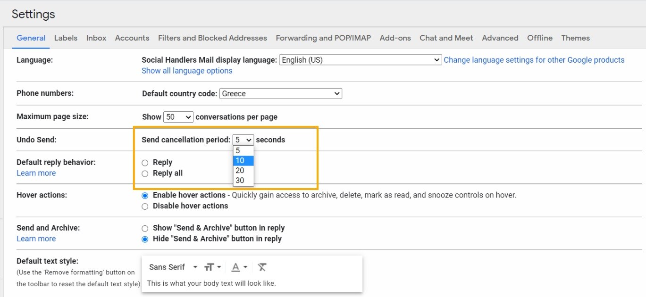Open the conversations per page dropdown
Image resolution: width=646 pixels, height=297 pixels.
click(x=178, y=116)
